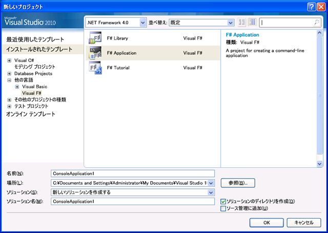Expand the テスト プロジェクト node
328x233 pixels.
click(9, 106)
